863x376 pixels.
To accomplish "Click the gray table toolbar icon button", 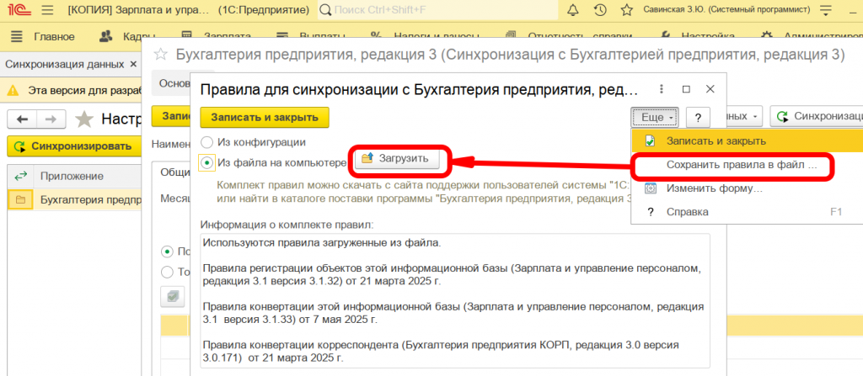I will (173, 296).
